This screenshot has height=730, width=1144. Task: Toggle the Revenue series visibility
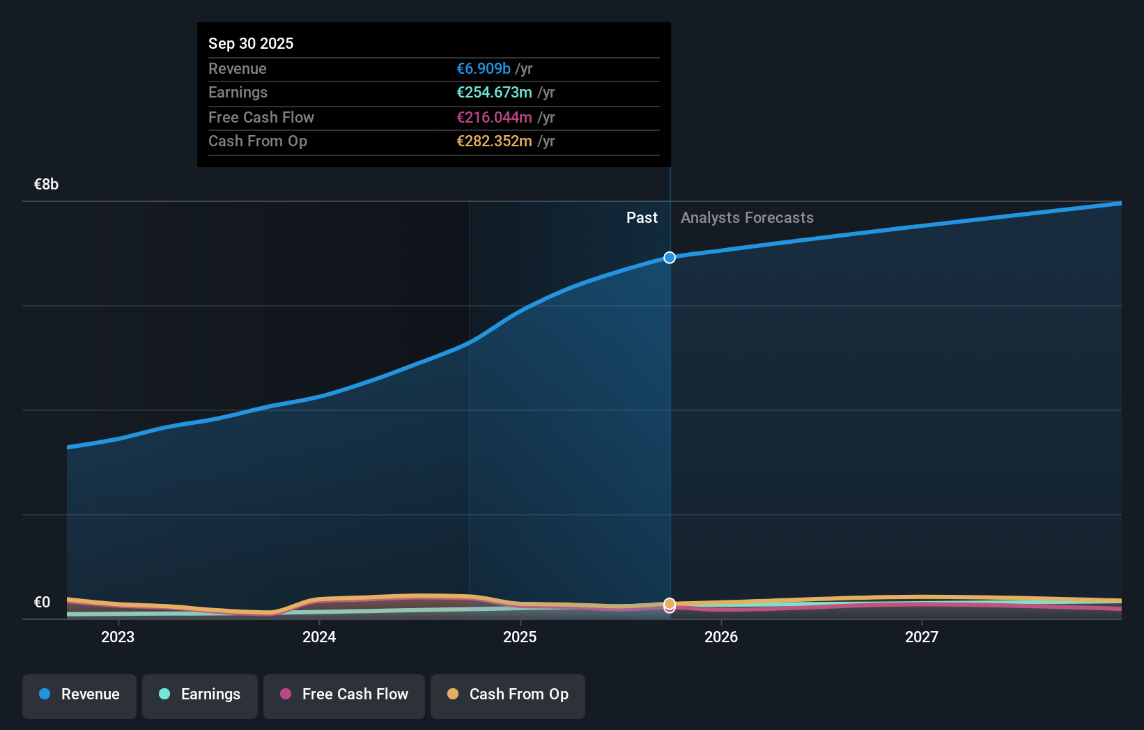tap(79, 694)
